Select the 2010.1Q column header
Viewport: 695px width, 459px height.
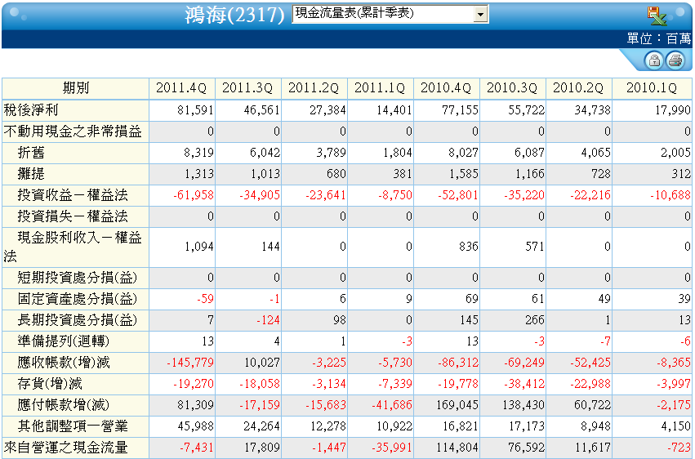pyautogui.click(x=652, y=88)
